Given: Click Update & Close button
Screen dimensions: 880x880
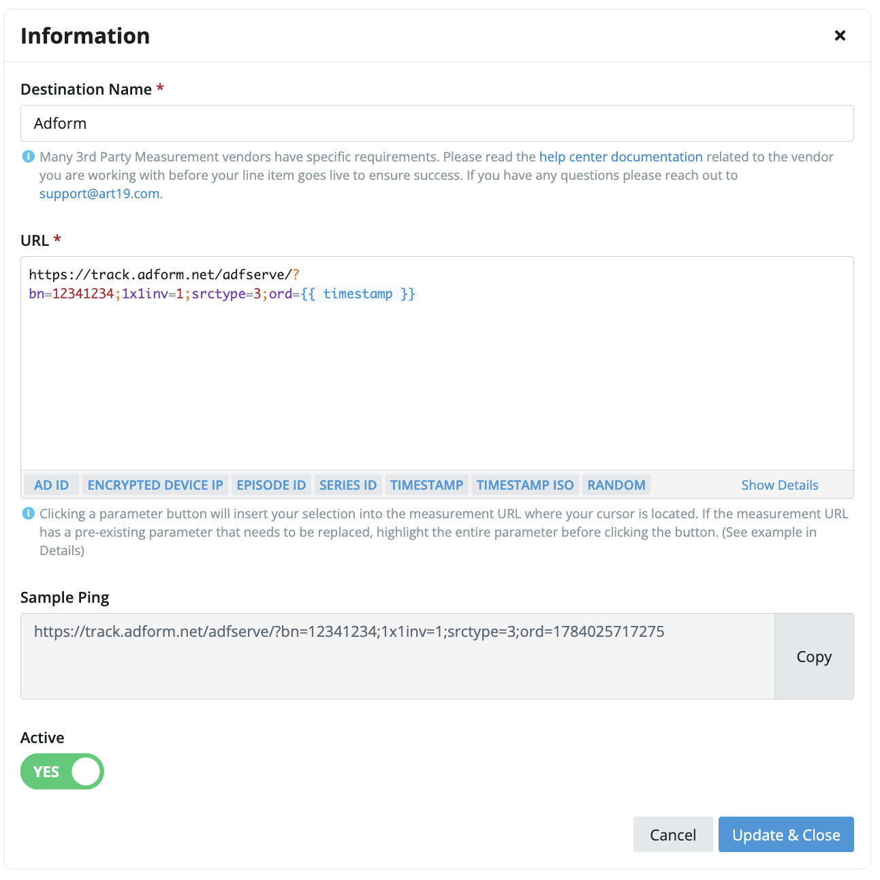Looking at the screenshot, I should click(x=786, y=834).
